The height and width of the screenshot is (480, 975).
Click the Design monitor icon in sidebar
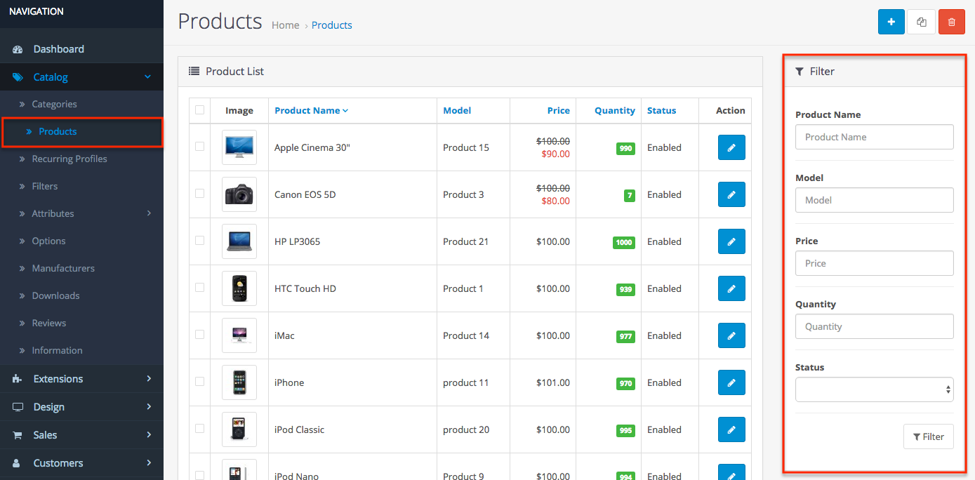(18, 407)
